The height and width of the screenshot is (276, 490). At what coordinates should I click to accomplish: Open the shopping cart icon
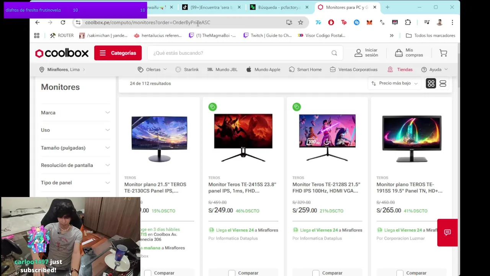coord(443,53)
